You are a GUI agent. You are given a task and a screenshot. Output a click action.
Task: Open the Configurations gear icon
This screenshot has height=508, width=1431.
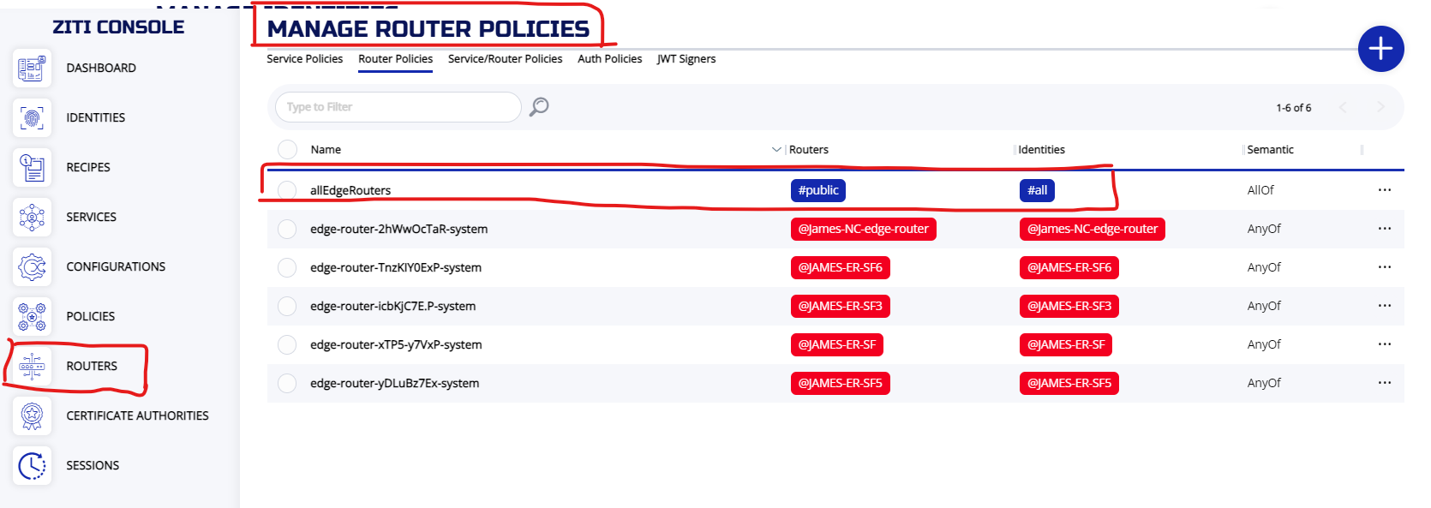click(x=32, y=267)
